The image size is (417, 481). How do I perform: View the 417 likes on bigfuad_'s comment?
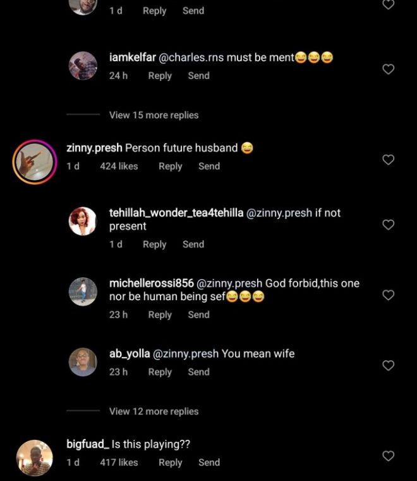point(119,463)
